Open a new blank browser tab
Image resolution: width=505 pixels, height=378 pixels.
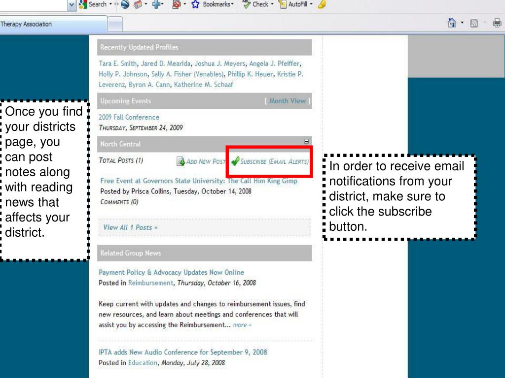click(x=115, y=25)
